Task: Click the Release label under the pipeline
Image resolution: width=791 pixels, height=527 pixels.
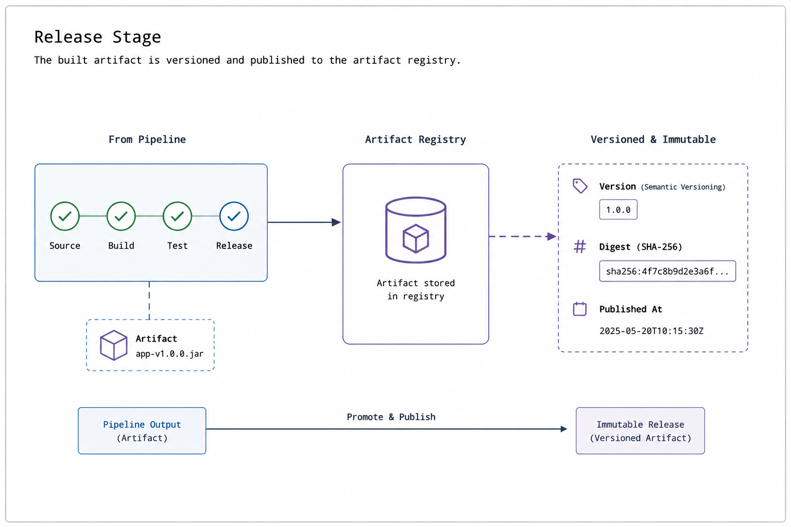Action: pyautogui.click(x=234, y=246)
